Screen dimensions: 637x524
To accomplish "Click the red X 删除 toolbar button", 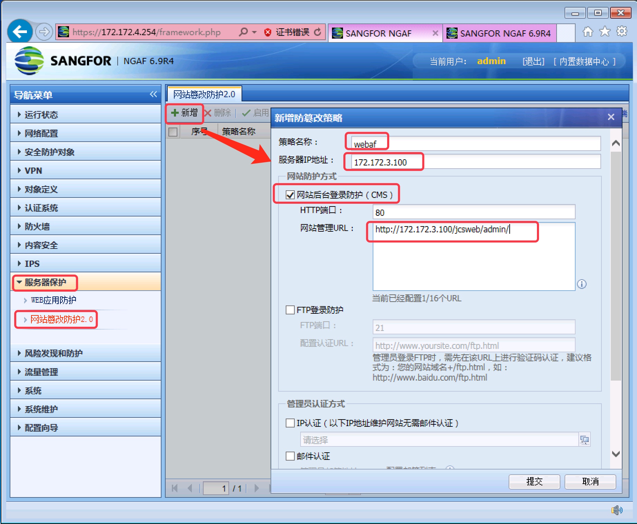I will click(218, 113).
